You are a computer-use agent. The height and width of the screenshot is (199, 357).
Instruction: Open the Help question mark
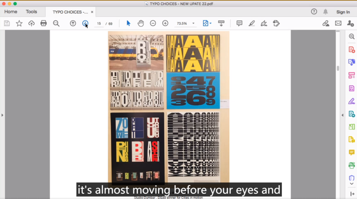[314, 12]
